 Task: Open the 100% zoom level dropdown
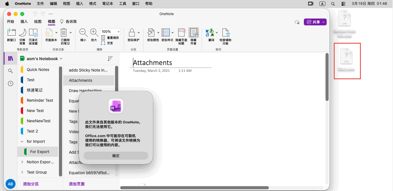point(110,32)
